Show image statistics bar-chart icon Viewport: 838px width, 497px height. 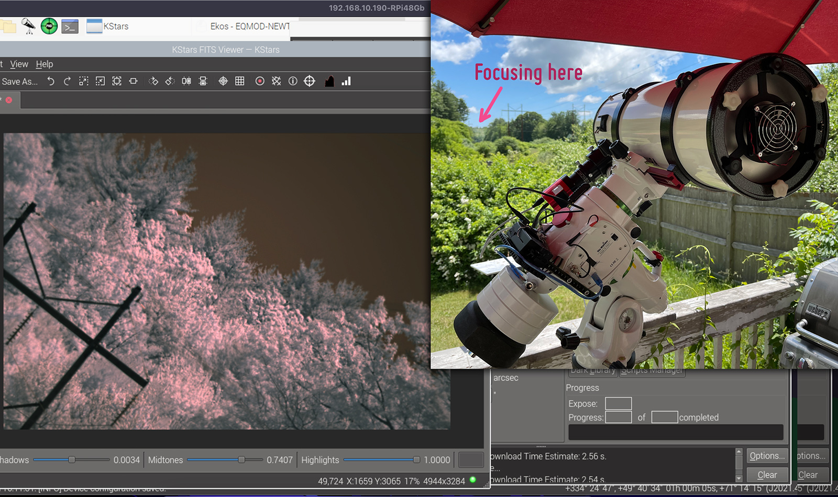click(x=346, y=81)
